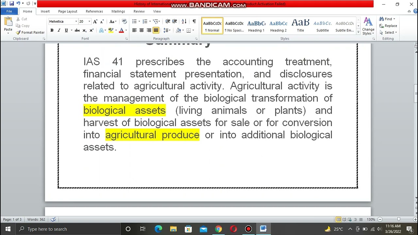Open Change Styles dropdown
This screenshot has width=418, height=235.
368,26
